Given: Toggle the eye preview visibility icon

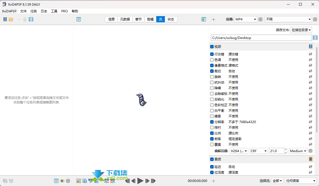Looking at the screenshot, I should [x=62, y=181].
